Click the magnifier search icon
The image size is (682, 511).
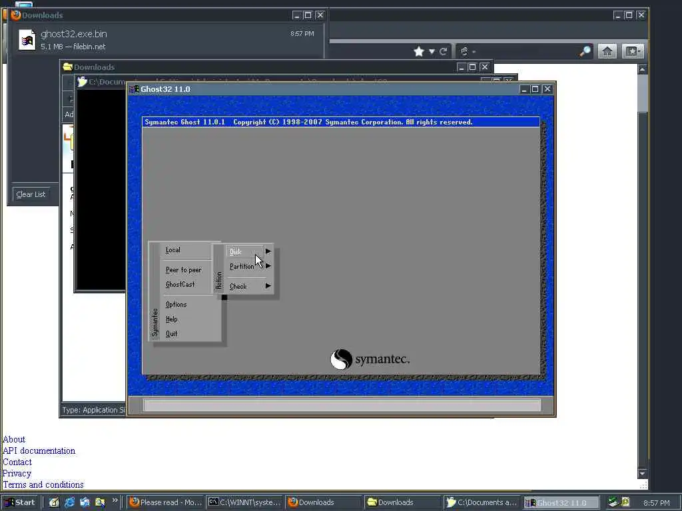[x=585, y=51]
